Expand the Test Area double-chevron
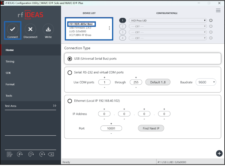Image resolution: width=225 pixels, height=166 pixels. [x=54, y=106]
